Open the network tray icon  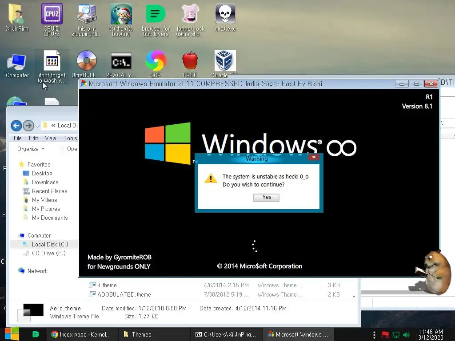click(396, 335)
